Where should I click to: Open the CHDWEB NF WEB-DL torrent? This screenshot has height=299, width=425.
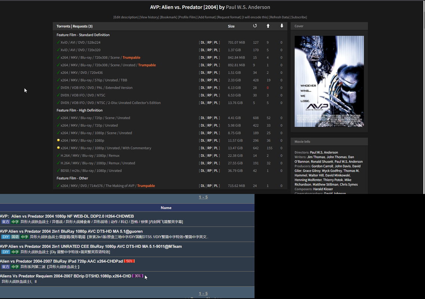click(x=67, y=216)
